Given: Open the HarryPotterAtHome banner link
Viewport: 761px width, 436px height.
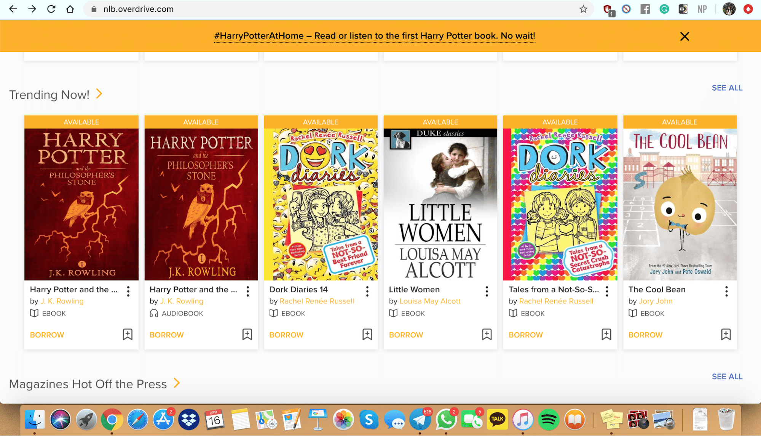Looking at the screenshot, I should tap(374, 36).
